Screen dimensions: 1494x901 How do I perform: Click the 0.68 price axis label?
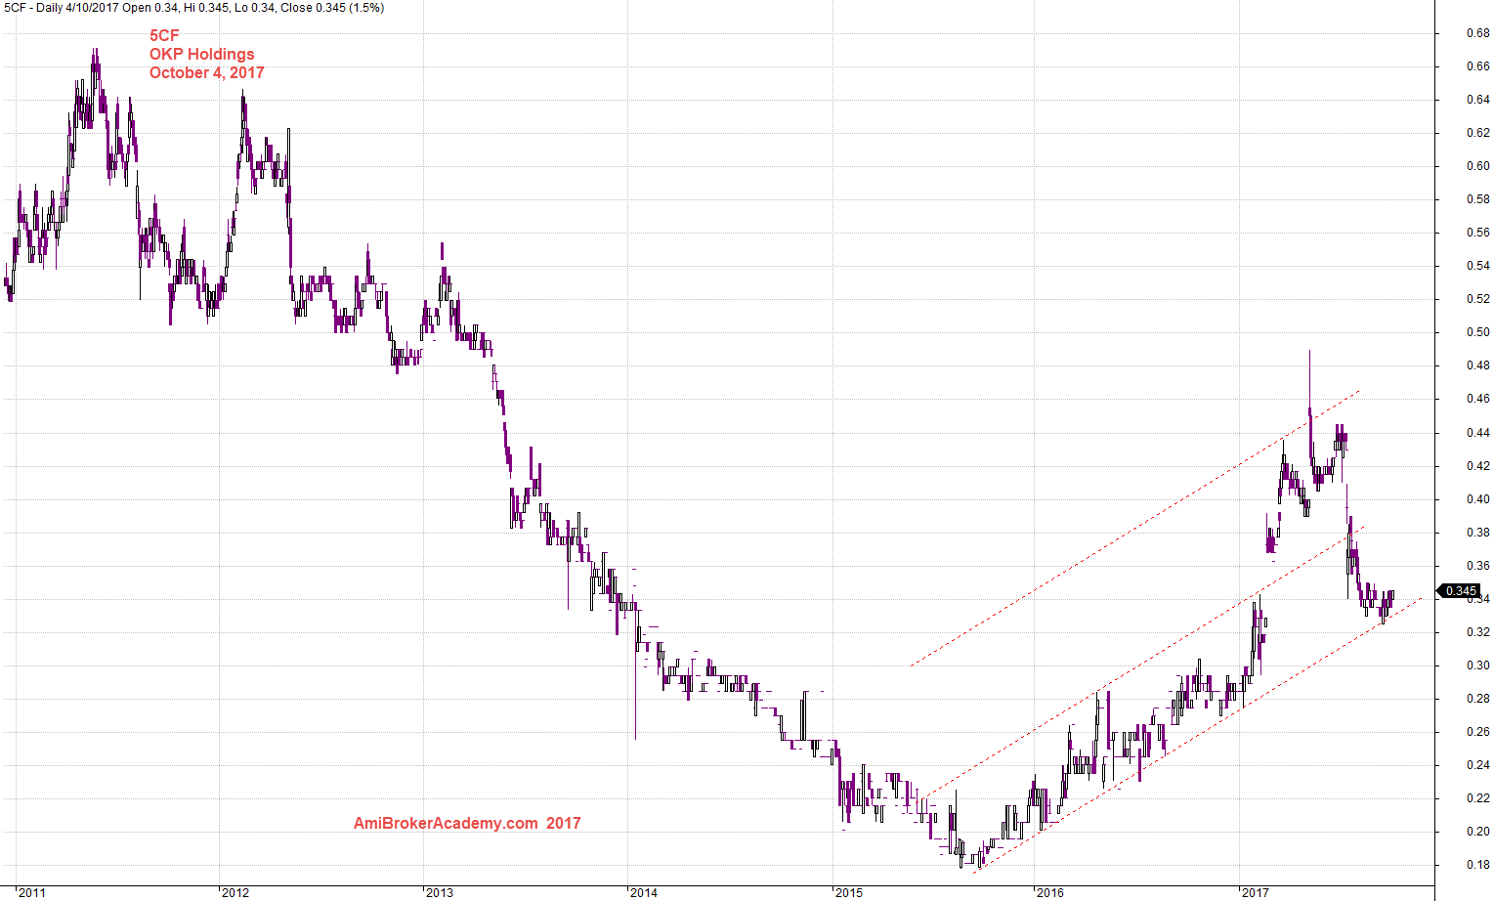click(x=1478, y=33)
